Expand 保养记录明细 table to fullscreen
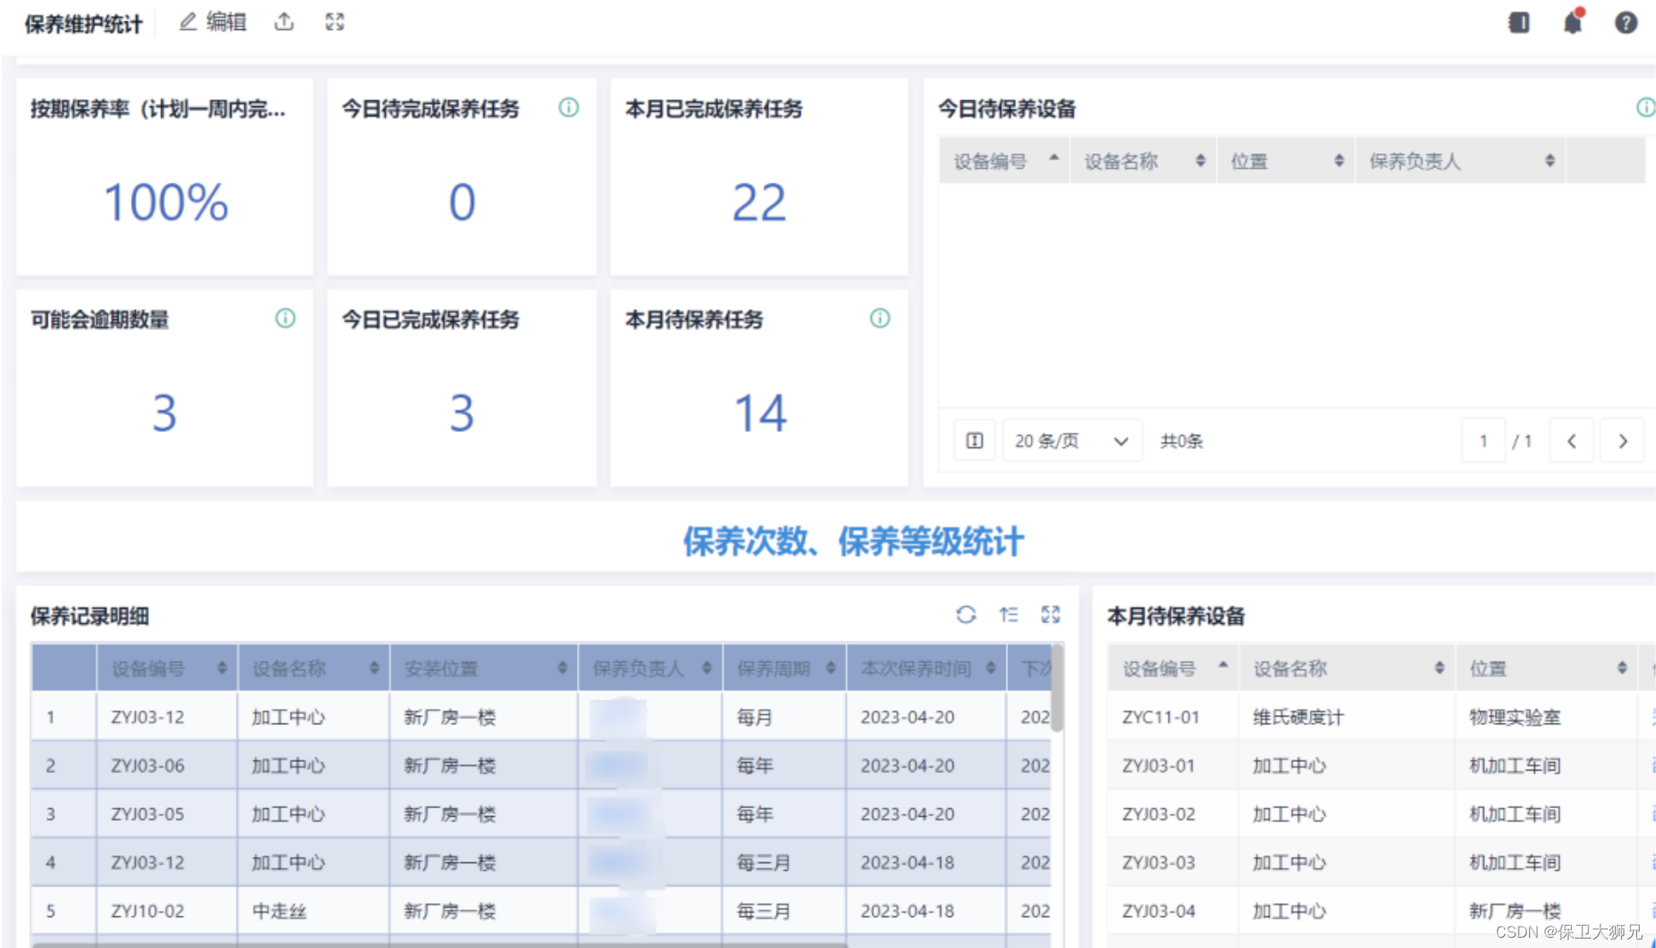 coord(1051,615)
